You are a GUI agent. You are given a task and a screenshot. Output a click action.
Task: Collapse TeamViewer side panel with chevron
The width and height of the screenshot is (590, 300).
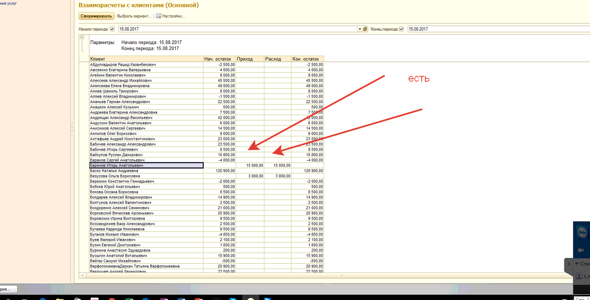point(569,264)
